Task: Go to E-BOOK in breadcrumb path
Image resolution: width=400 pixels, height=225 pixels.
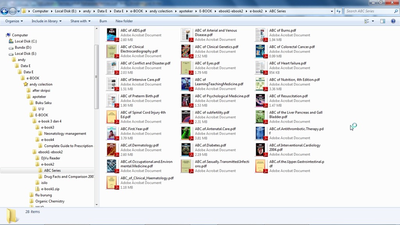Action: click(205, 11)
